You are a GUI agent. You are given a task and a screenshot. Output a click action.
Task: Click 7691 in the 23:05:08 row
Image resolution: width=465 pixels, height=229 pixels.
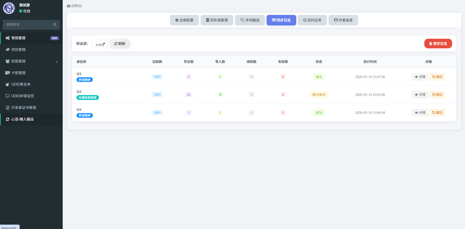click(x=157, y=95)
